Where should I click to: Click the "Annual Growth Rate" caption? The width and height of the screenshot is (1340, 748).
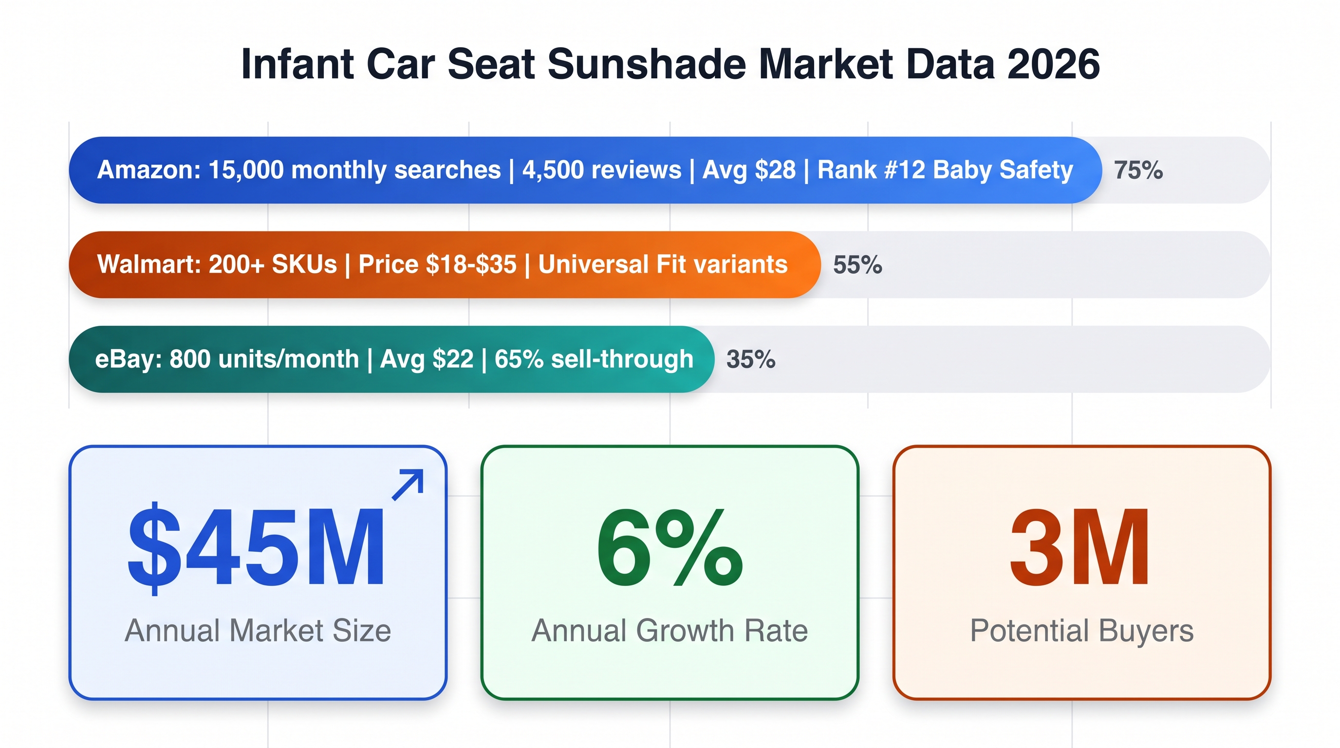pos(670,631)
